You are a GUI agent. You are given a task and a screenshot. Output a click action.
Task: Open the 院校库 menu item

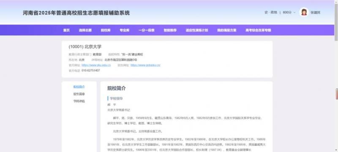[x=106, y=30]
